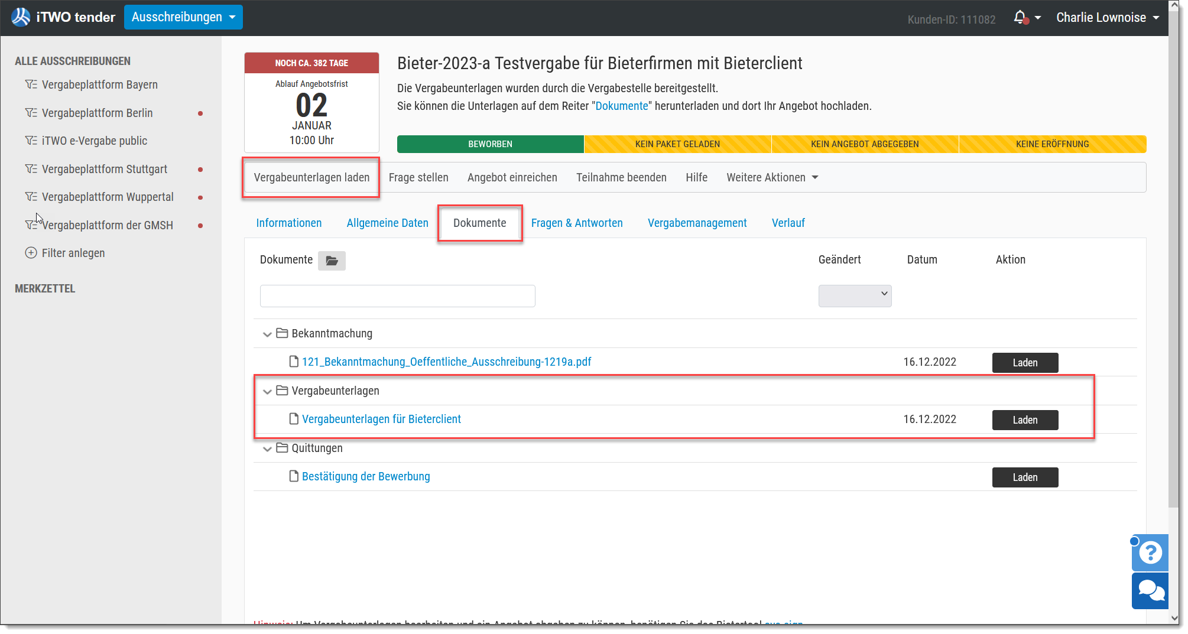Open the notification bell icon
The height and width of the screenshot is (634, 1188).
click(x=1020, y=17)
